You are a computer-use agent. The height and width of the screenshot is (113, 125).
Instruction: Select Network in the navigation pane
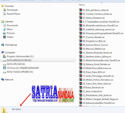pyautogui.click(x=9, y=80)
